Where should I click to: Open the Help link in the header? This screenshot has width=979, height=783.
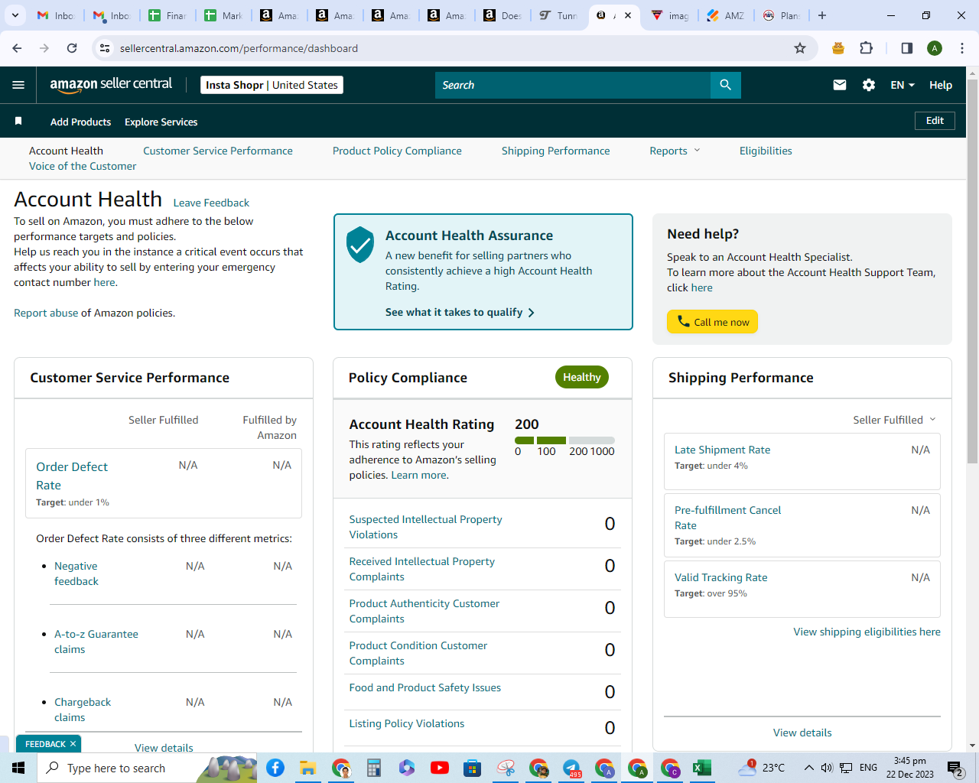pos(941,85)
